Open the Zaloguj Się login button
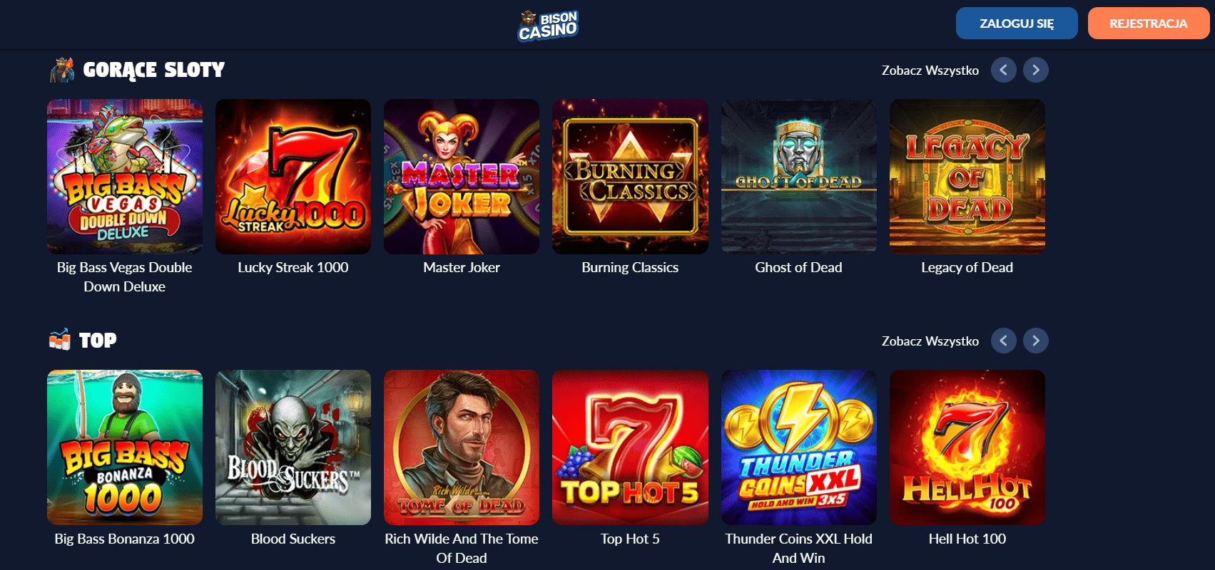The height and width of the screenshot is (570, 1215). (x=1017, y=24)
